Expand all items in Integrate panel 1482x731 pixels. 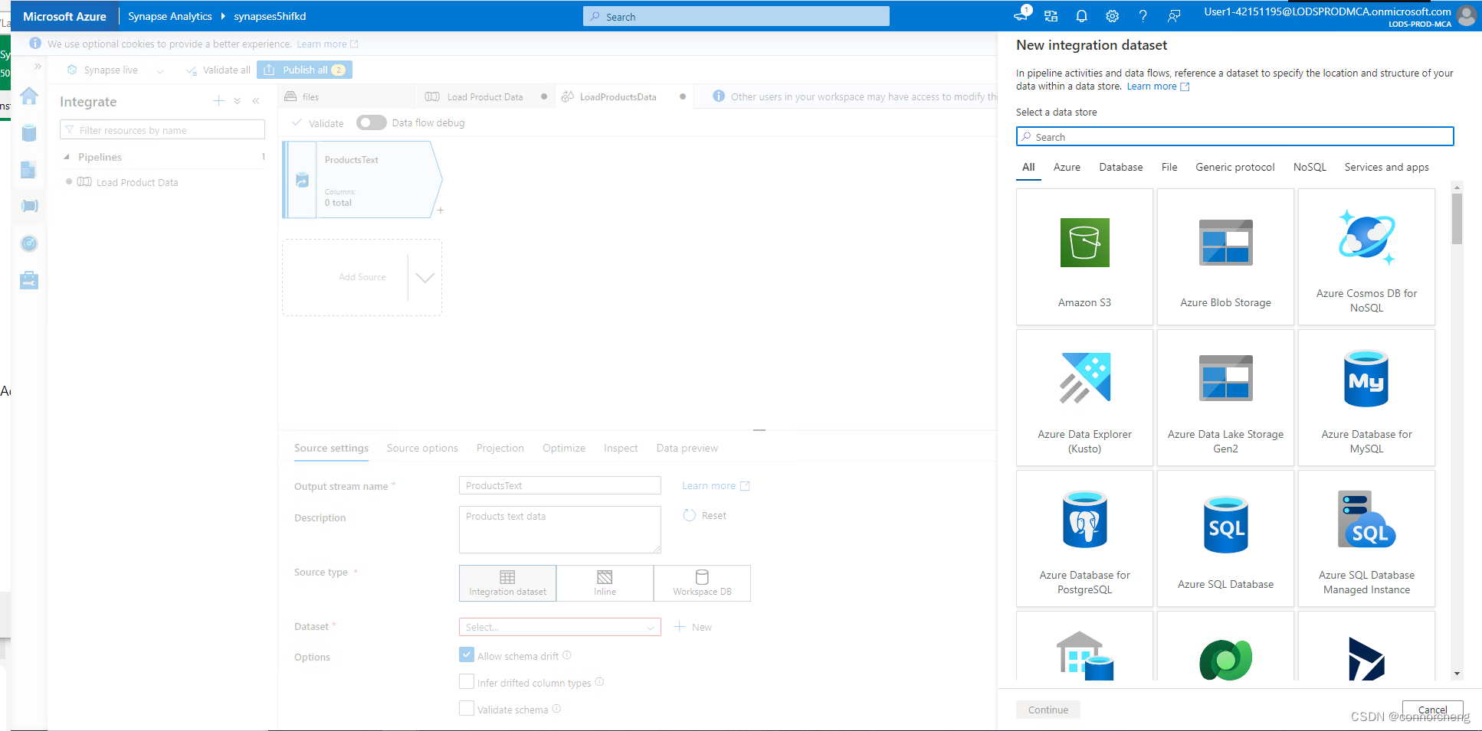[x=238, y=101]
